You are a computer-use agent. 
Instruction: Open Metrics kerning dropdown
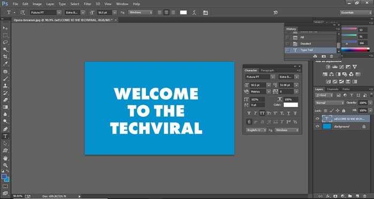click(x=269, y=92)
